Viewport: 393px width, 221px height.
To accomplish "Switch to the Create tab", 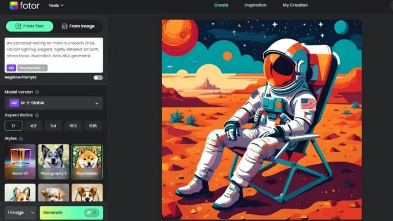I will tap(221, 5).
